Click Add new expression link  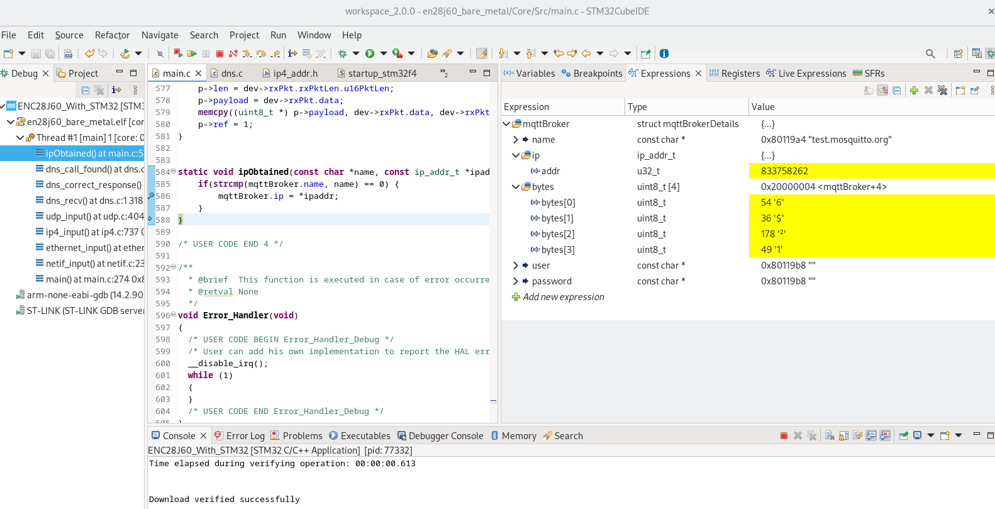(563, 297)
